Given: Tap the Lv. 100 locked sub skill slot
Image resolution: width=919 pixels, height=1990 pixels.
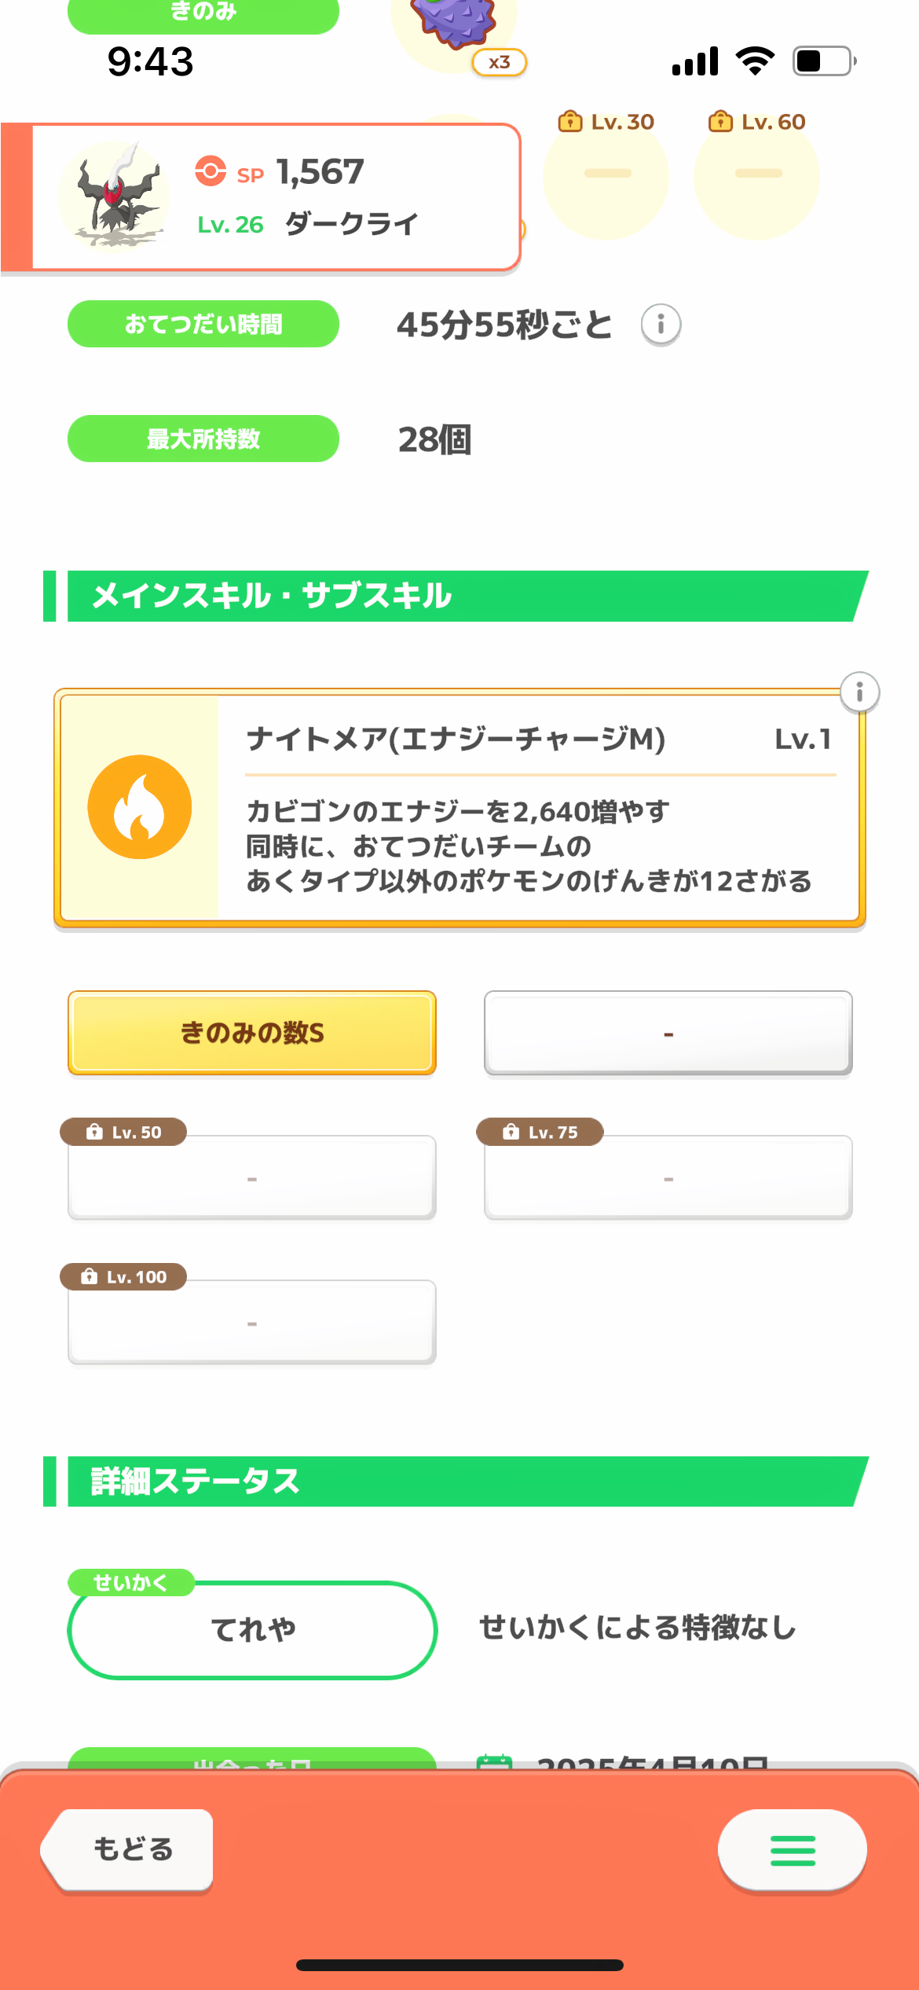Looking at the screenshot, I should coord(252,1321).
